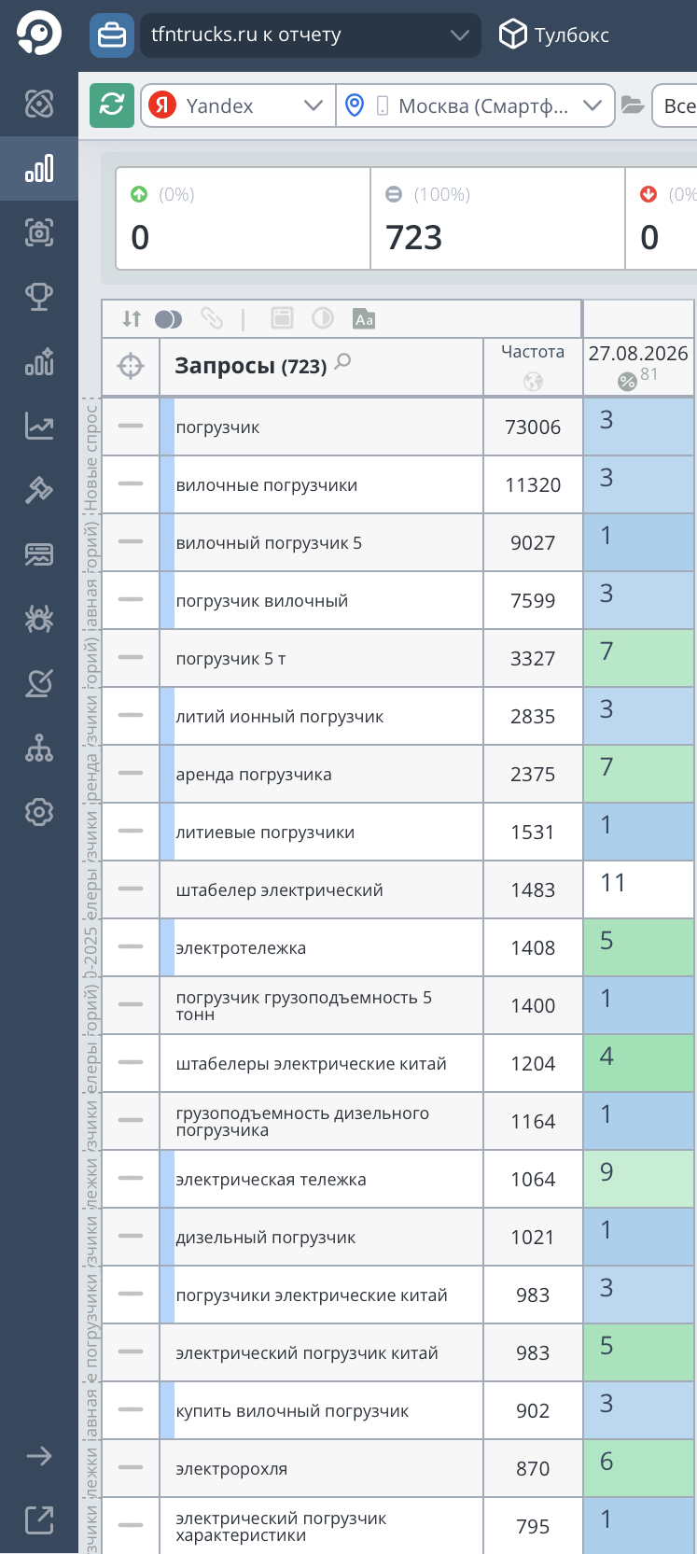Open the sitemap structure sidebar icon
This screenshot has width=697, height=1554.
coord(39,748)
